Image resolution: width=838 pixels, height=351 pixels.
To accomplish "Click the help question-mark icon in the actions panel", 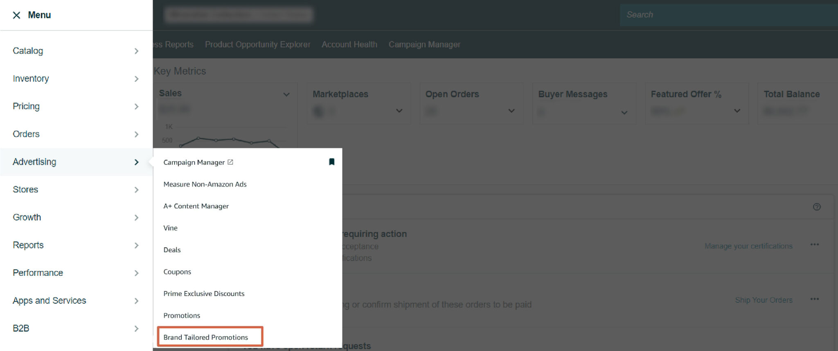I will (x=817, y=207).
